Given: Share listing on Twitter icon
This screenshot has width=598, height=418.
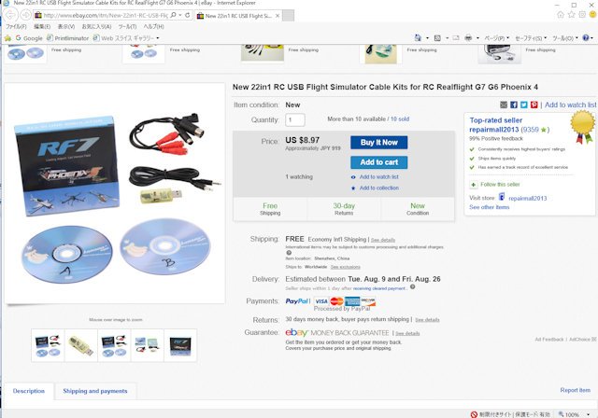Looking at the screenshot, I should 524,104.
